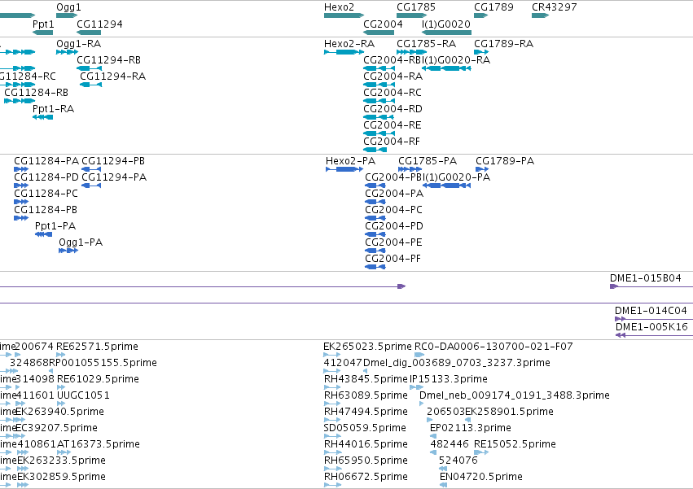
Task: Select EST UUGC1051
Action: coord(61,404)
